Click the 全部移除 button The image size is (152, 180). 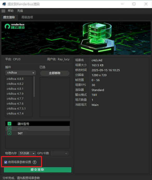point(55,73)
